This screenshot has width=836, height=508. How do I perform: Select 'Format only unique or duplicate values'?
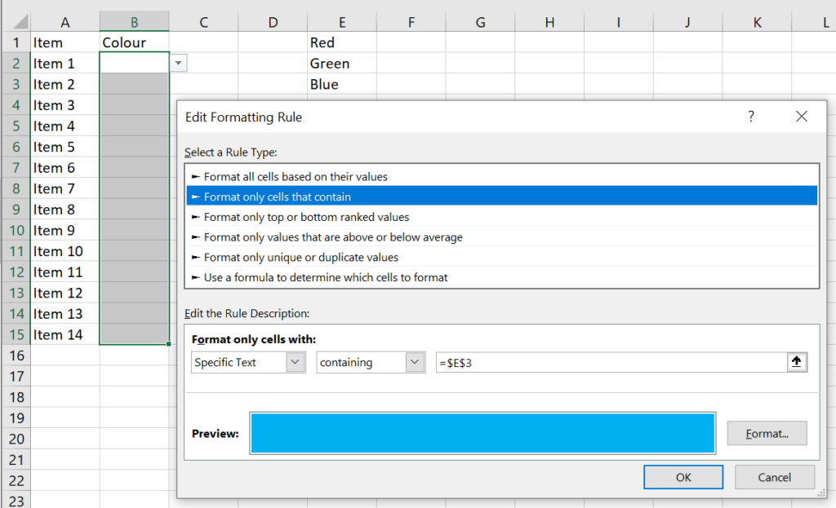pos(301,258)
